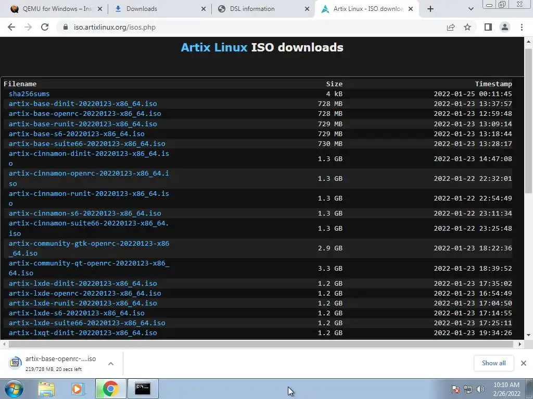Reload the Artix ISO page
Image resolution: width=533 pixels, height=399 pixels.
point(45,27)
